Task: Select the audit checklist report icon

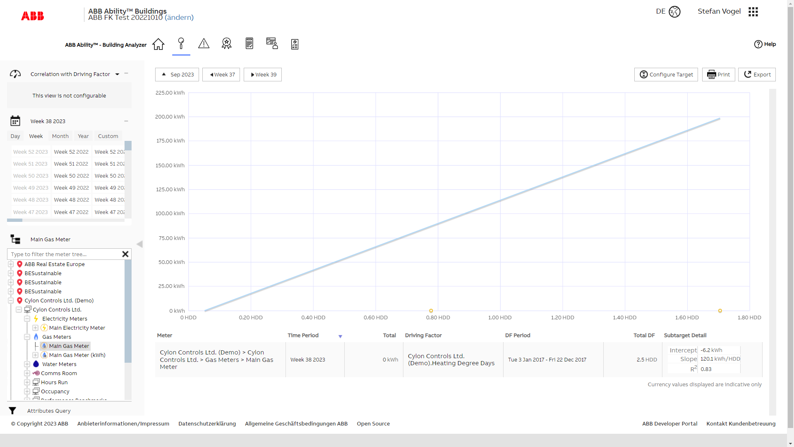Action: coord(295,44)
